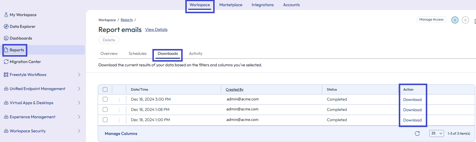Click the Freestyle Workflows icon
The width and height of the screenshot is (476, 142).
point(6,75)
